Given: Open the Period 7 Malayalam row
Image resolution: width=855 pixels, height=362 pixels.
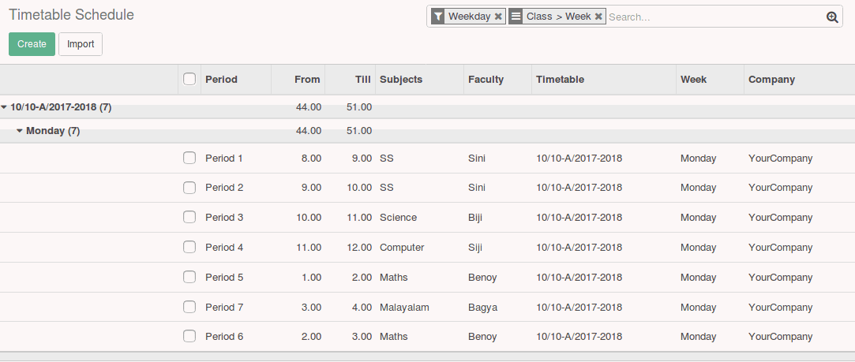Looking at the screenshot, I should (x=404, y=307).
